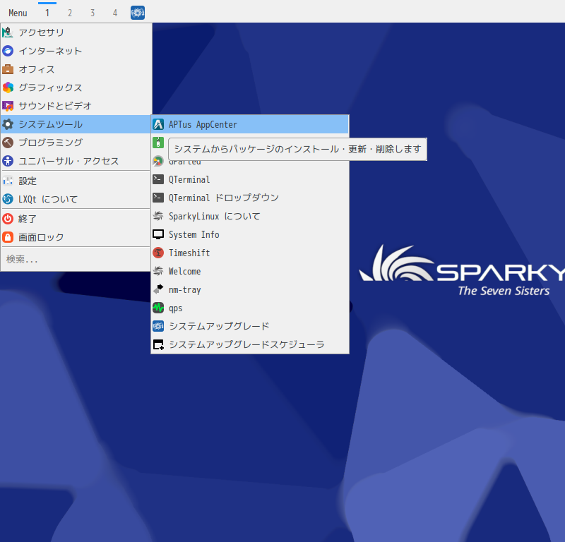Launch QTerminal ドロップダウン

pyautogui.click(x=250, y=198)
